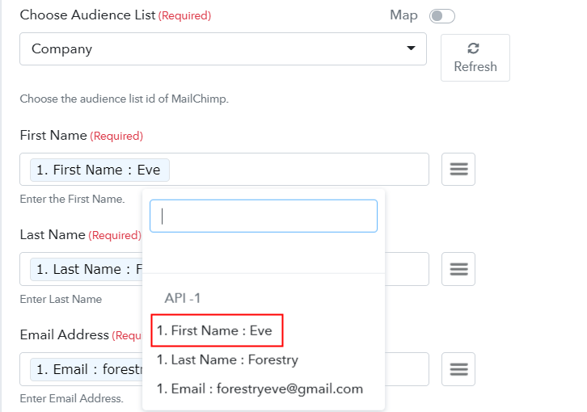587x412 pixels.
Task: Focus the search box in the dropdown popup
Action: 264,216
